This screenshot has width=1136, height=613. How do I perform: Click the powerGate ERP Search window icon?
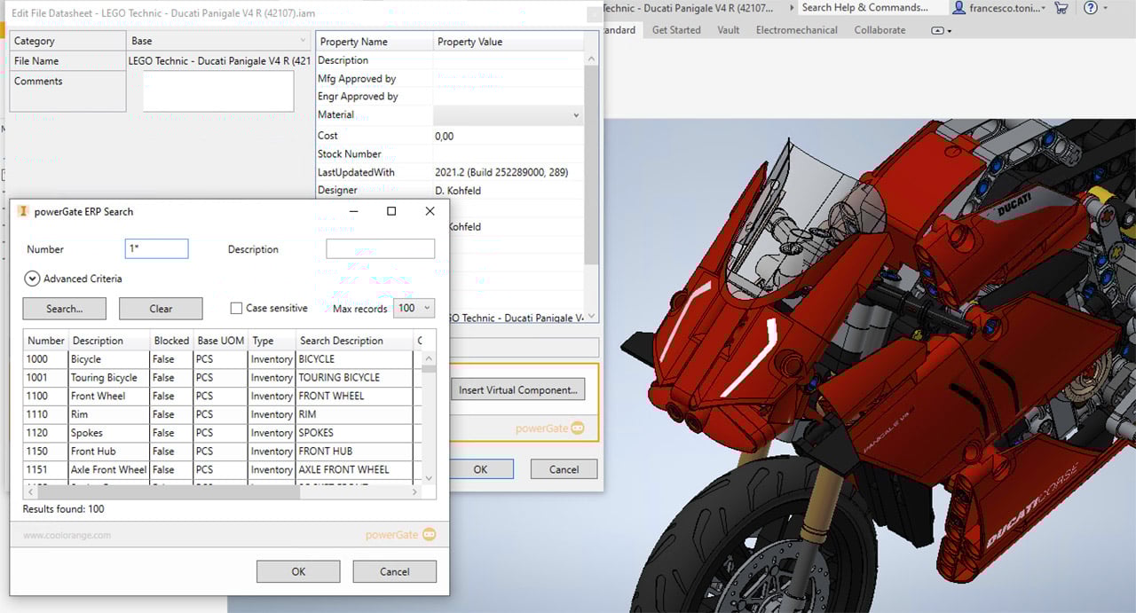pos(23,211)
